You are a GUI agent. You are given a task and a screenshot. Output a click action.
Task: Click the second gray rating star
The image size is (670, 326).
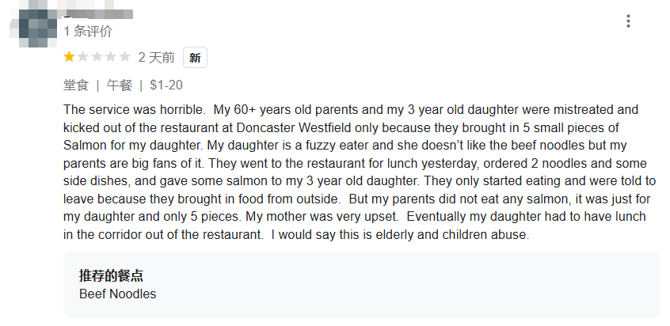83,57
